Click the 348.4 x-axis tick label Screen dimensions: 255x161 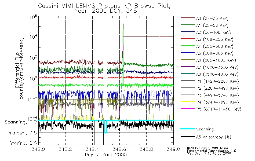coord(92,149)
